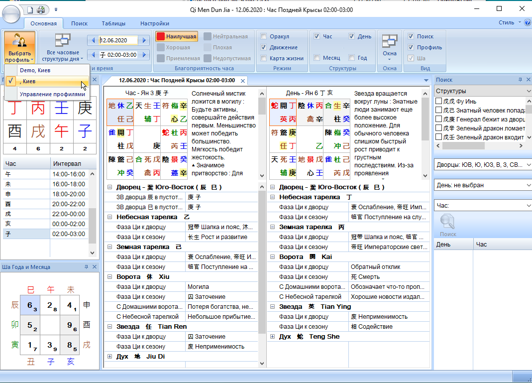Go to next date with right arrow
The width and height of the screenshot is (532, 383).
144,40
